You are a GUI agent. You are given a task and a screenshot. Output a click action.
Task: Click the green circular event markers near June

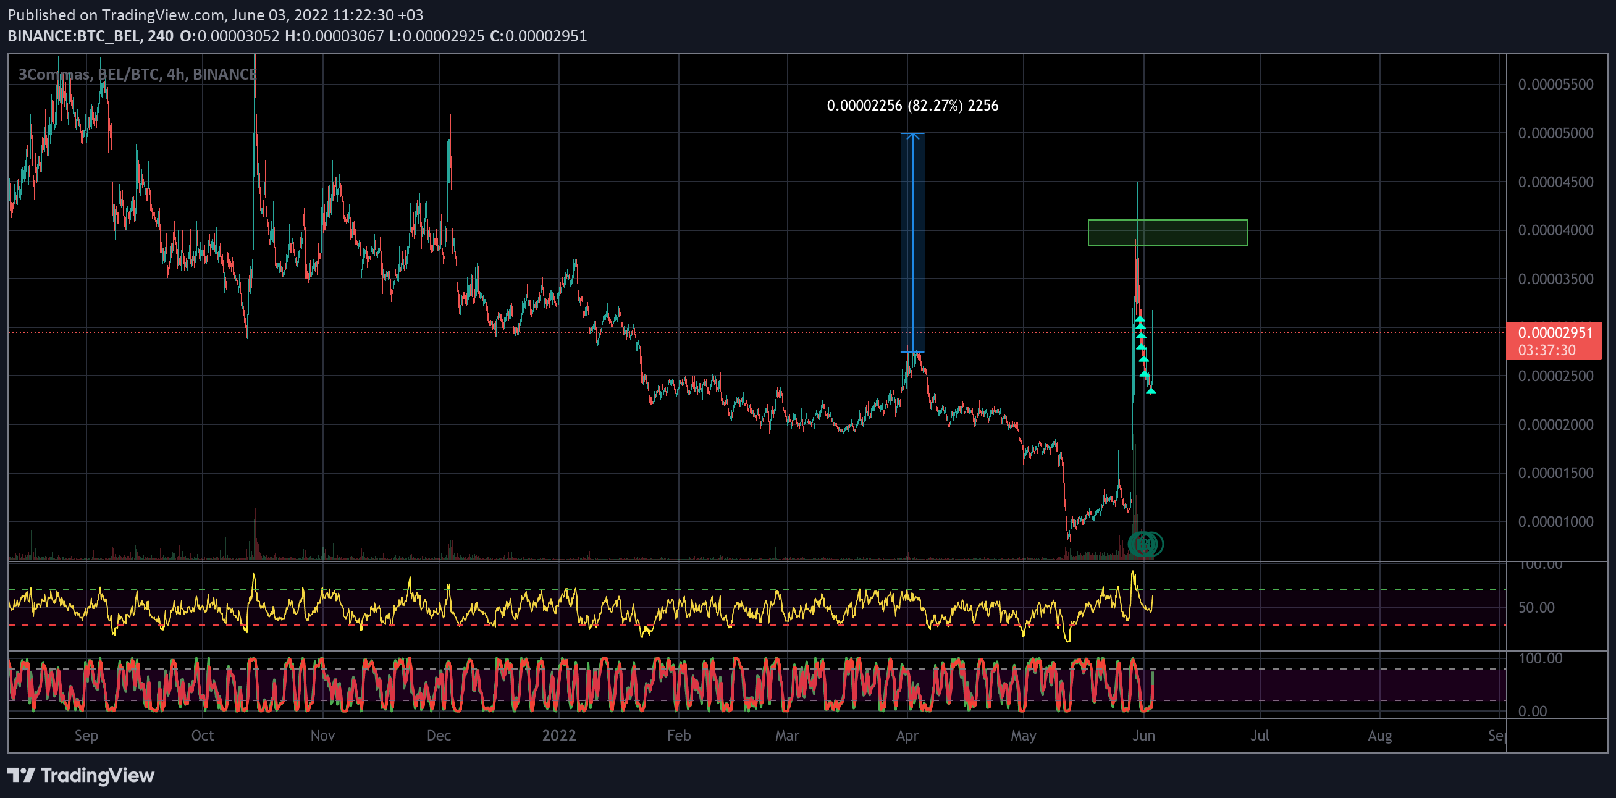[1145, 544]
